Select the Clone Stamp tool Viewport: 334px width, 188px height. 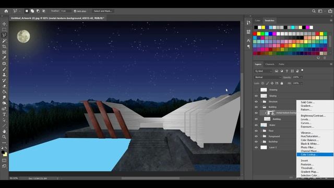point(4,75)
